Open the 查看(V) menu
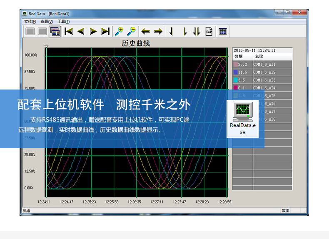Viewport: 329px width, 239px height. click(x=47, y=22)
